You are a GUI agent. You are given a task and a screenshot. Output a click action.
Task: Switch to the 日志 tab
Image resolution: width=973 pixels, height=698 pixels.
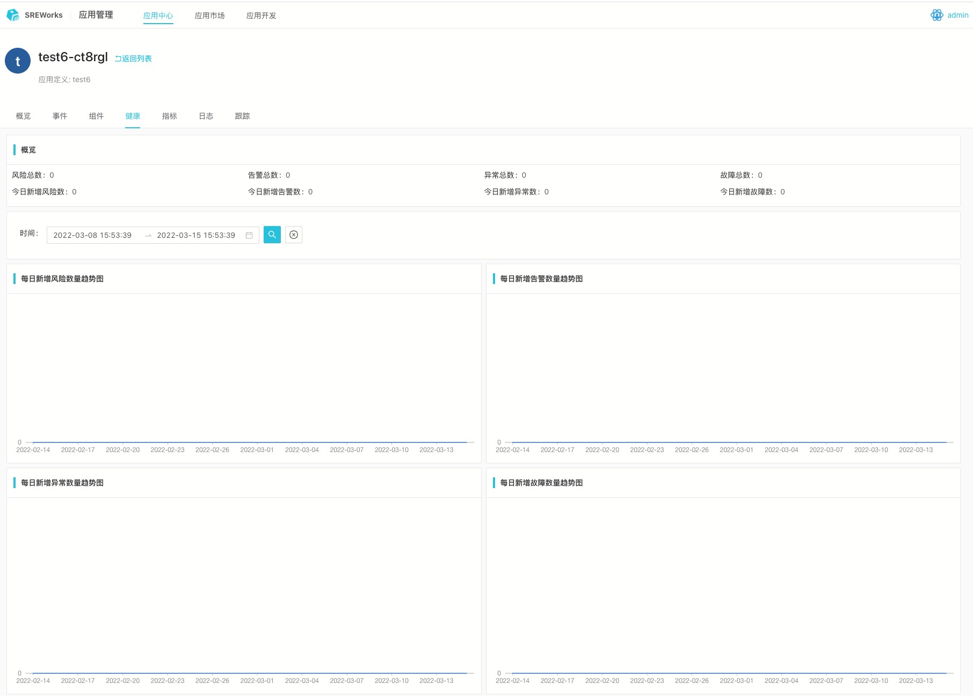click(x=206, y=116)
